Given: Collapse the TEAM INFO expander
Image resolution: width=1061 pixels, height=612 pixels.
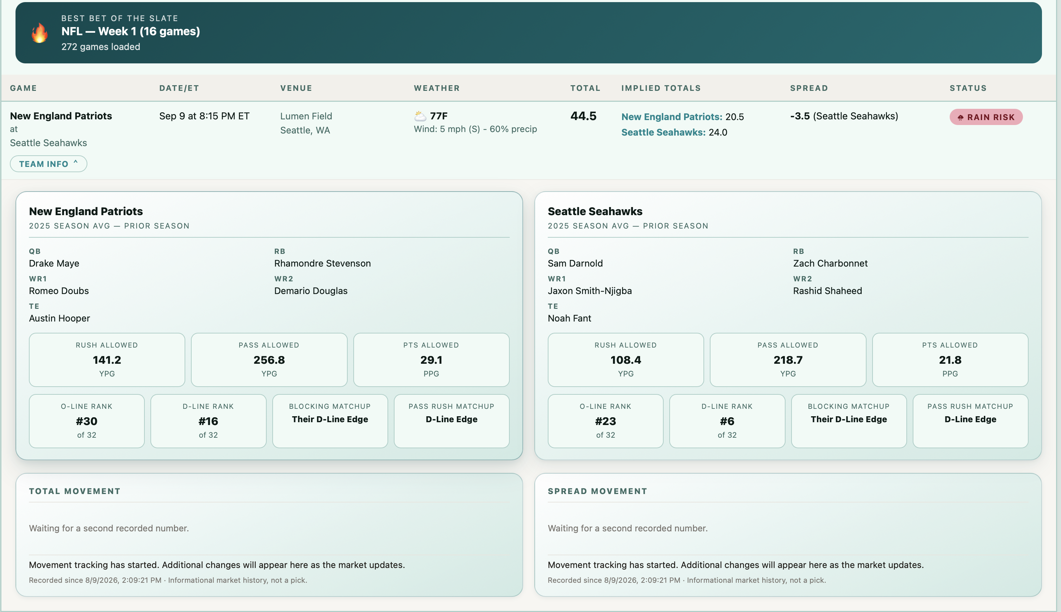Looking at the screenshot, I should tap(48, 164).
